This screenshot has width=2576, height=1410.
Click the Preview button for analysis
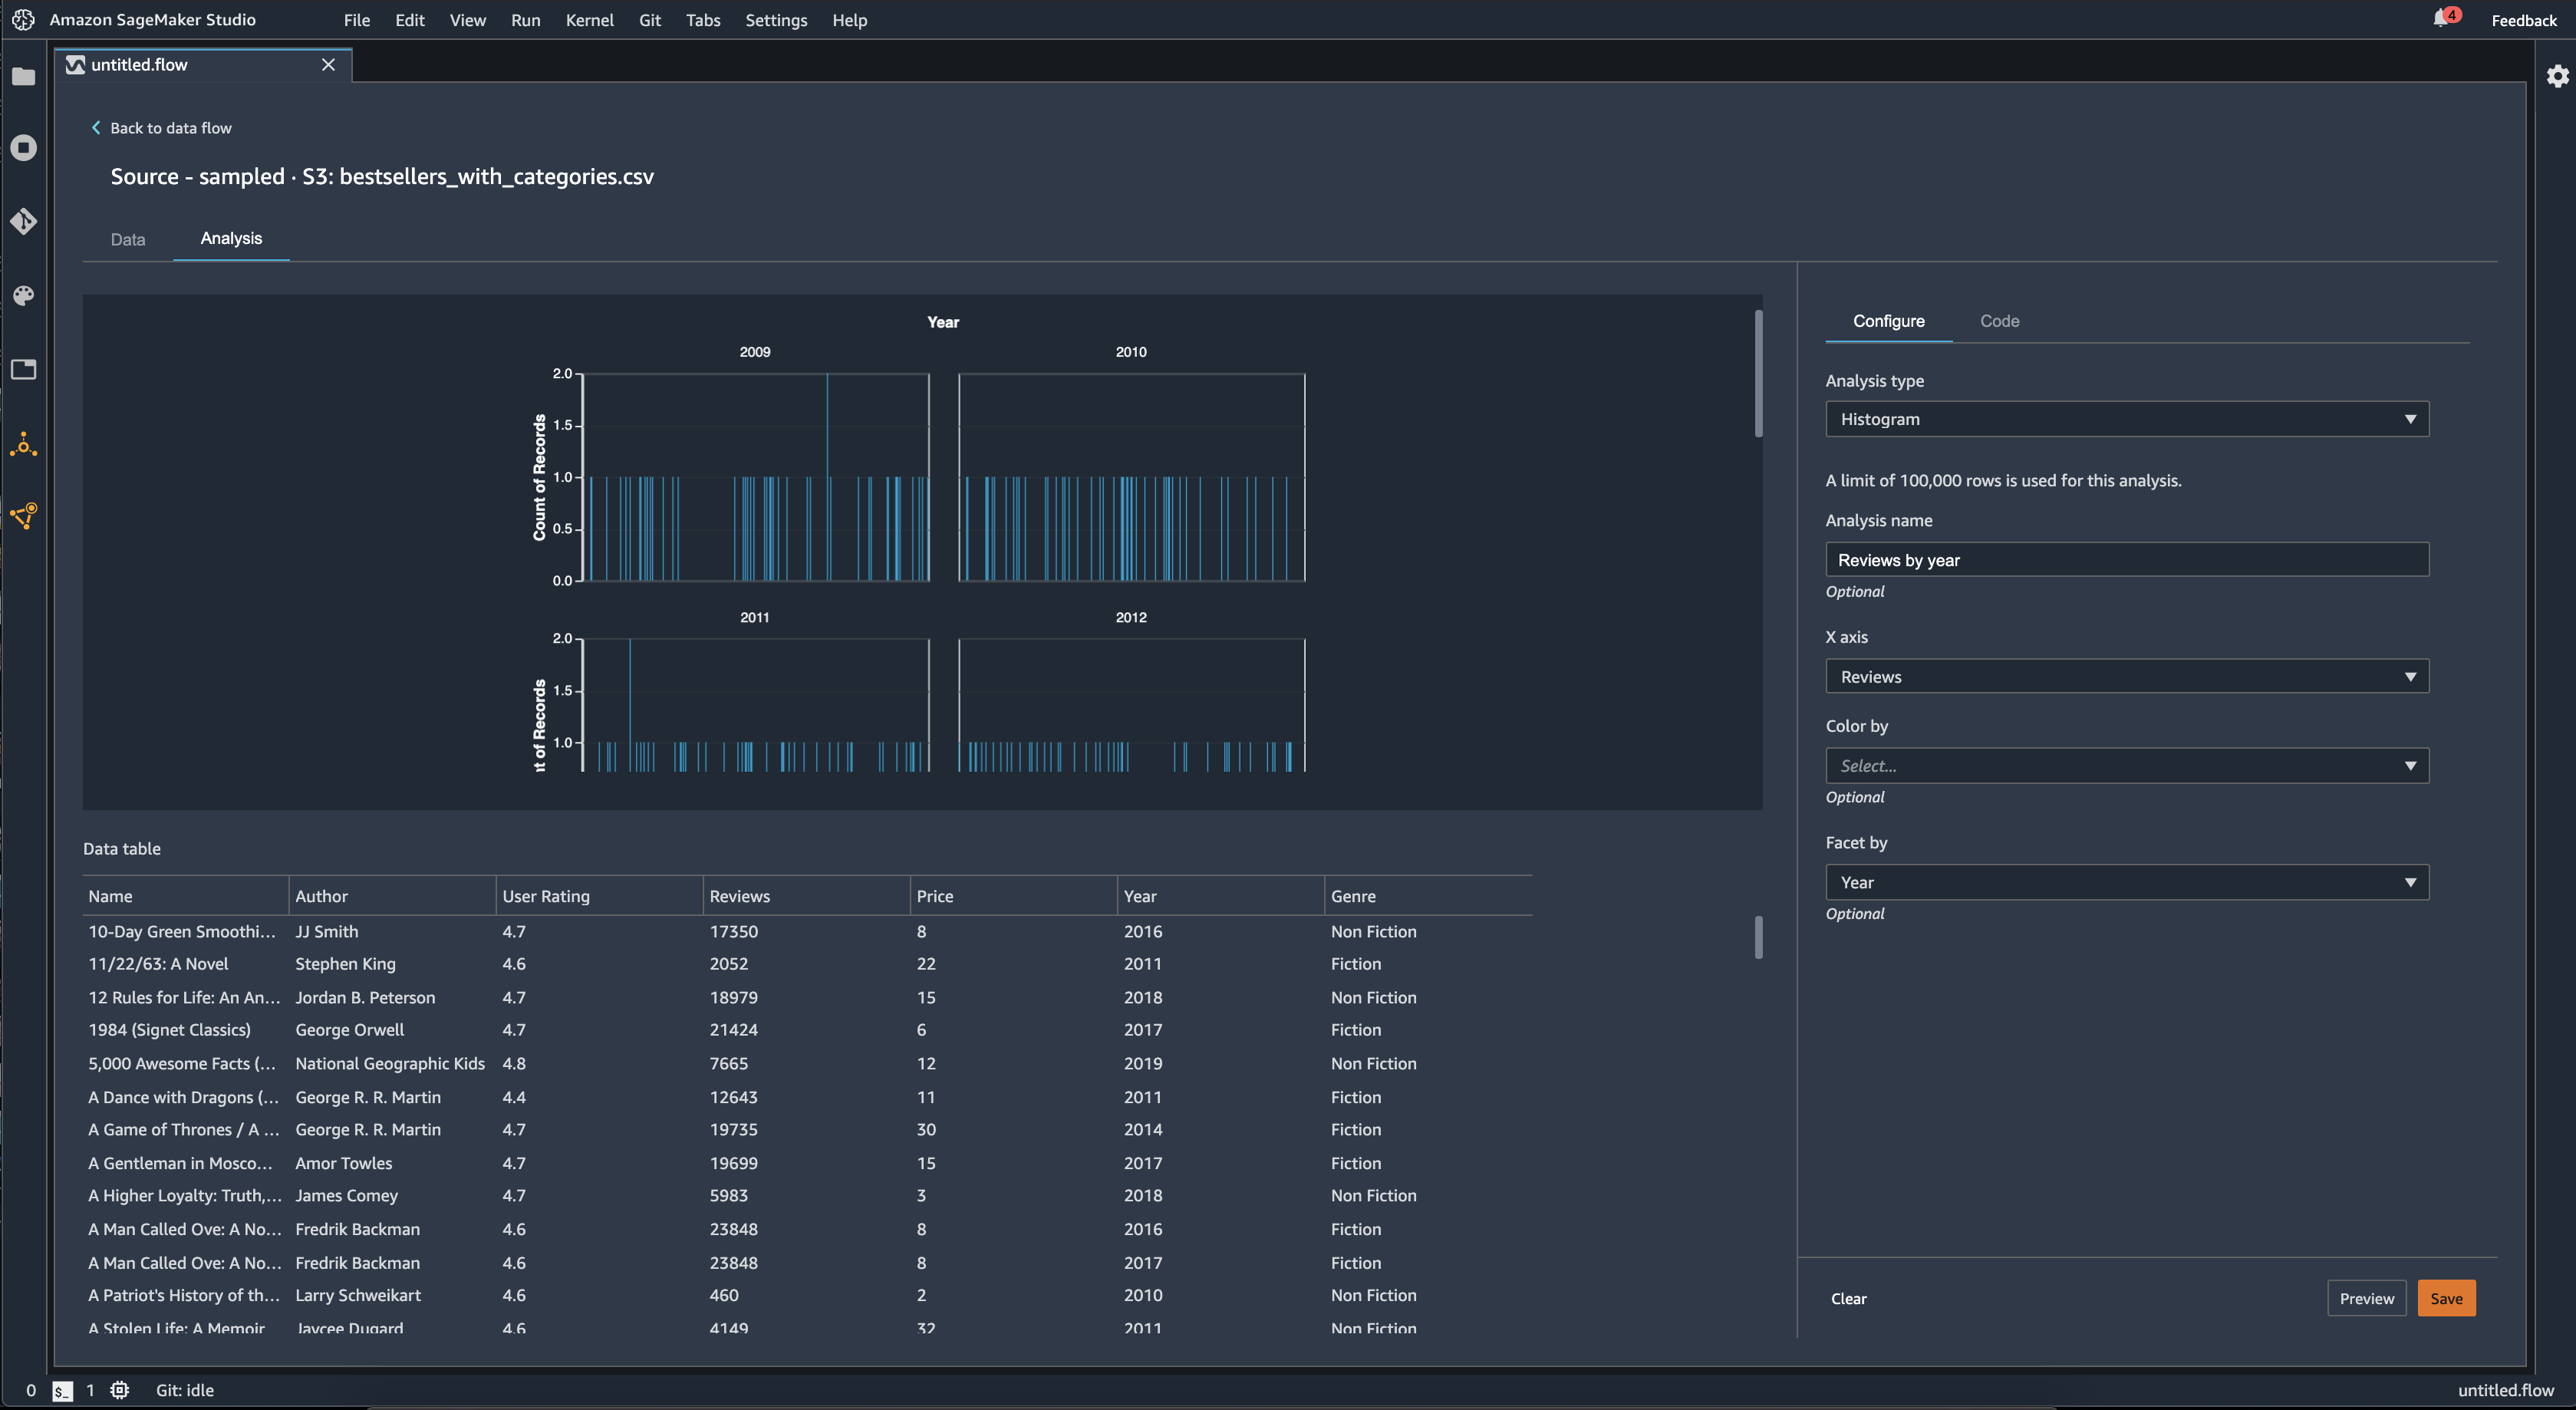(x=2366, y=1297)
